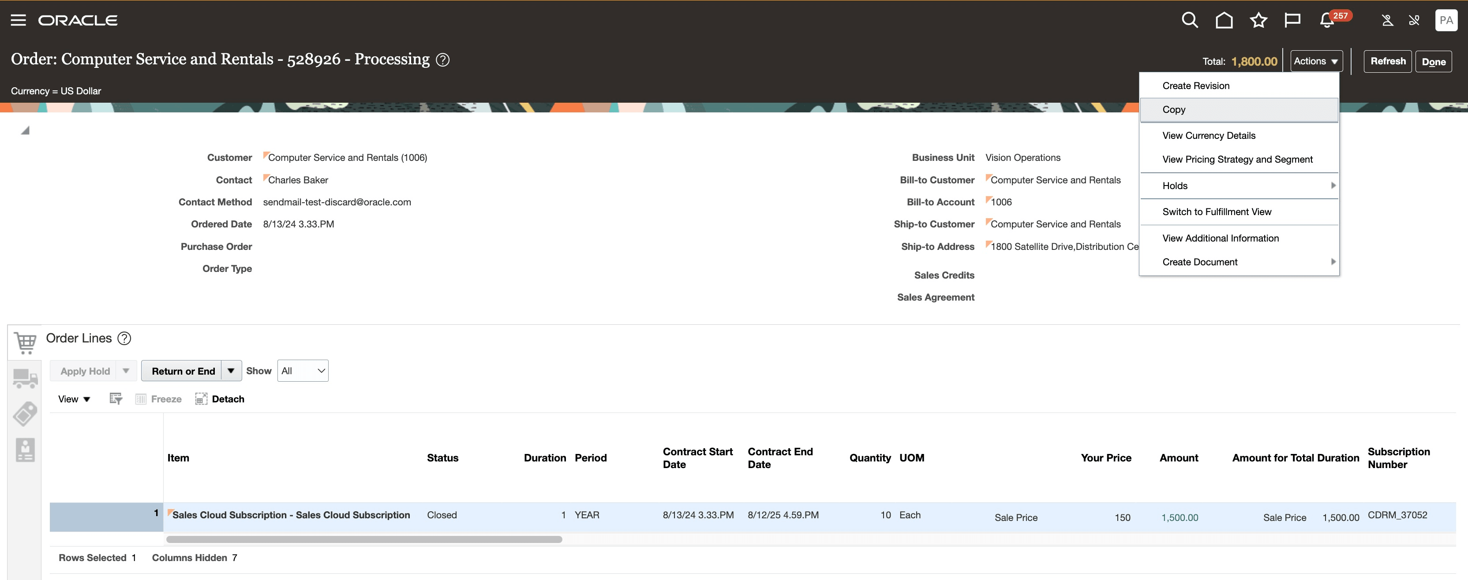
Task: Click the Oracle logo
Action: coord(78,20)
